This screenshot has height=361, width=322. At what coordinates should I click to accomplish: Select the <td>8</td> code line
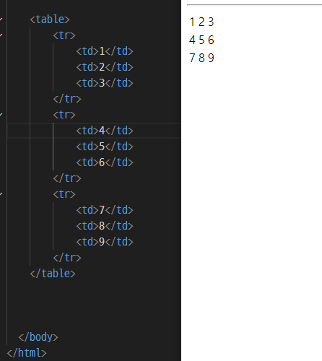tap(105, 226)
